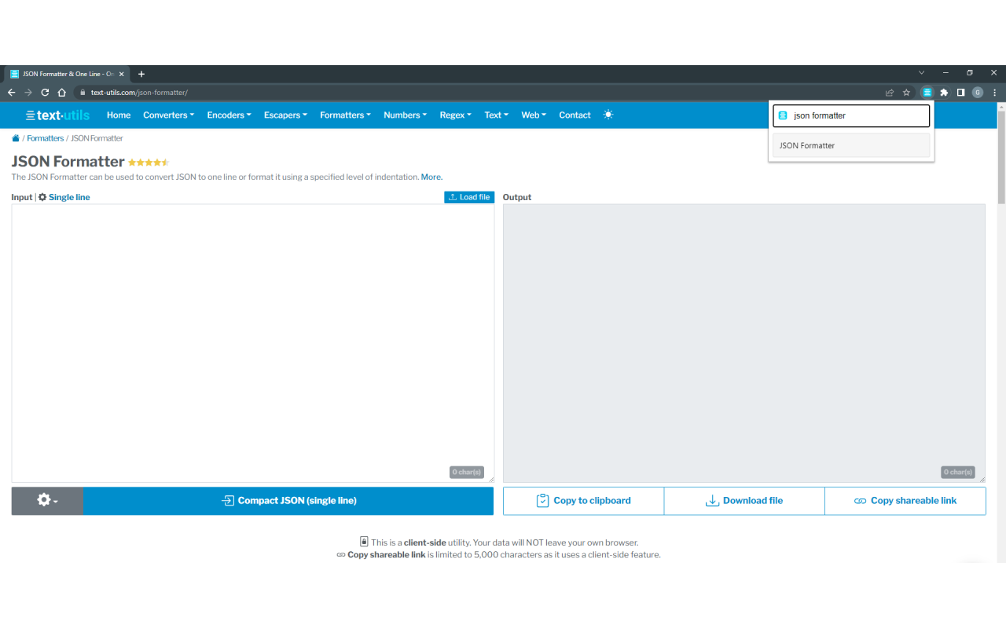Click the input 0 char(s) counter
This screenshot has height=628, width=1006.
(x=467, y=473)
